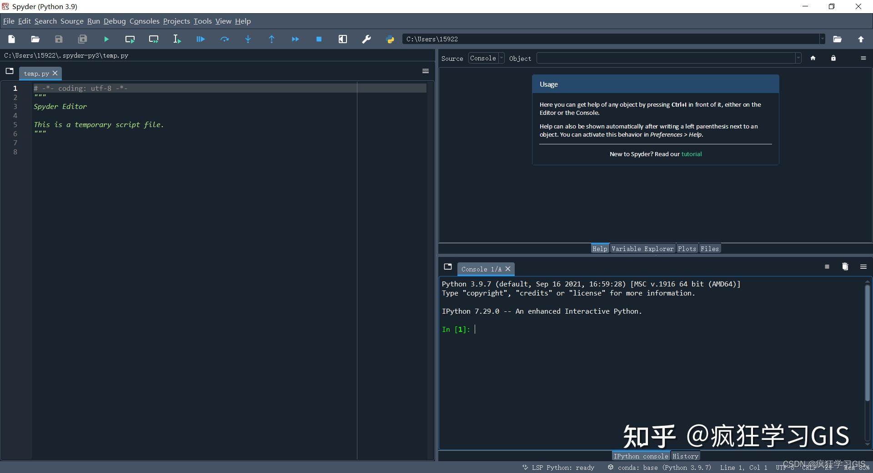873x473 pixels.
Task: Switch to the History tab
Action: pos(686,456)
